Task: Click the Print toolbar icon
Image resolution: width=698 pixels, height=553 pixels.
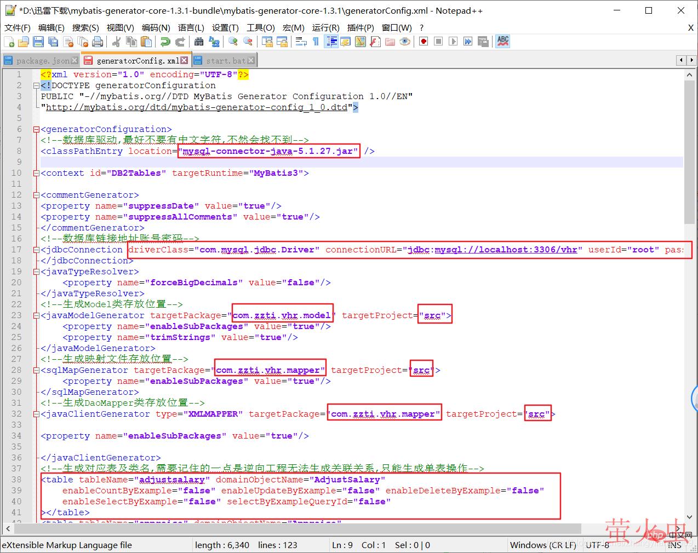Action: [x=98, y=42]
